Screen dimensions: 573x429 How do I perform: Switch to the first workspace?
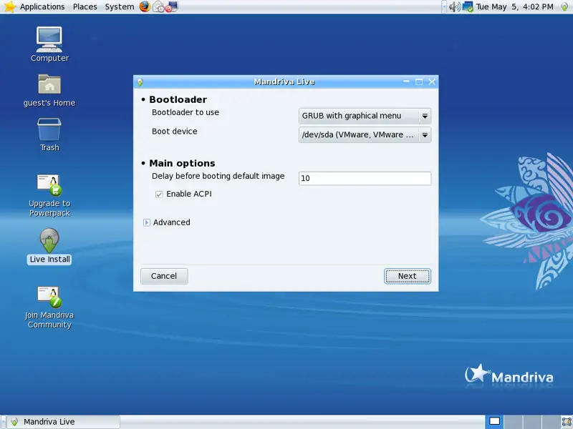[494, 422]
